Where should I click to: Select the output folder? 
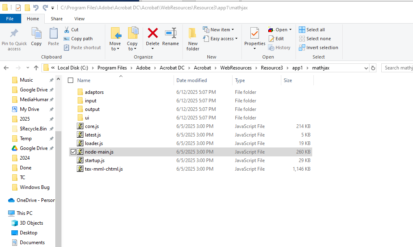pos(92,109)
